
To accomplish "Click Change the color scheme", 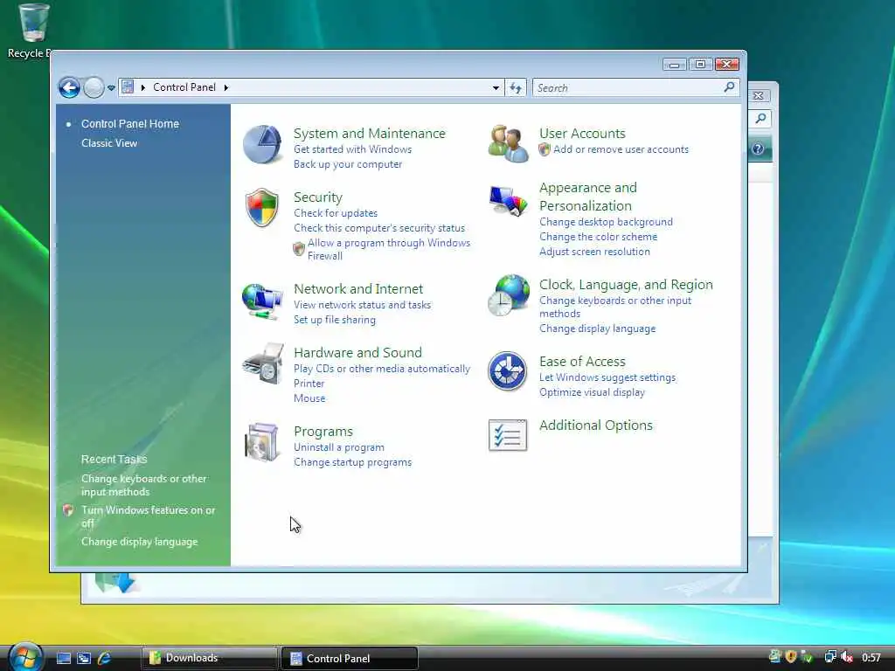I will tap(598, 237).
